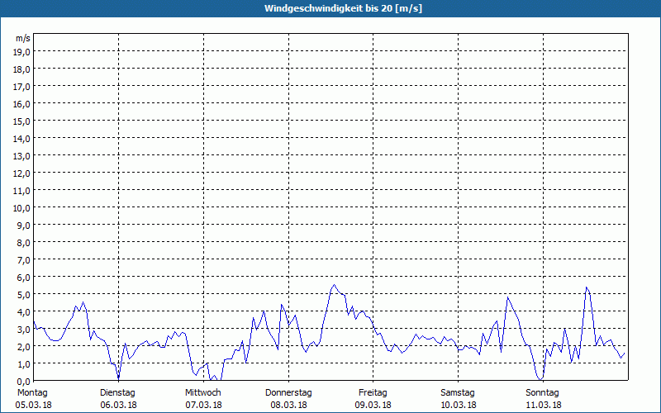This screenshot has height=413, width=661.
Task: Click the '14,0' y-axis label
Action: click(21, 139)
